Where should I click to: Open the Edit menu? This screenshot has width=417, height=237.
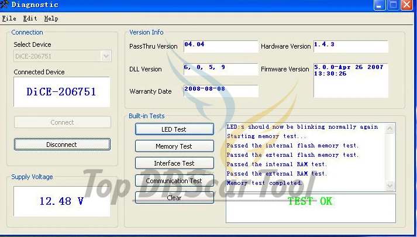coord(30,18)
